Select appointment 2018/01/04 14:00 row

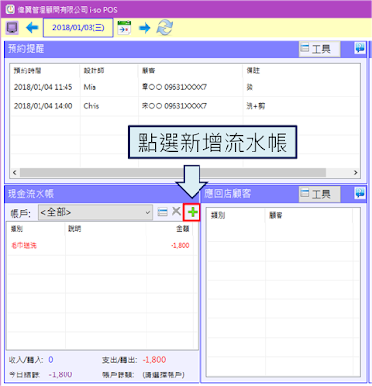(x=185, y=106)
